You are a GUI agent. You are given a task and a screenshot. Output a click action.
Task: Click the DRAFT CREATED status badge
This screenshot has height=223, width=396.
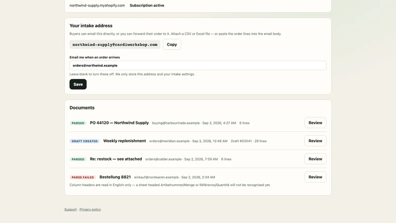(x=85, y=141)
